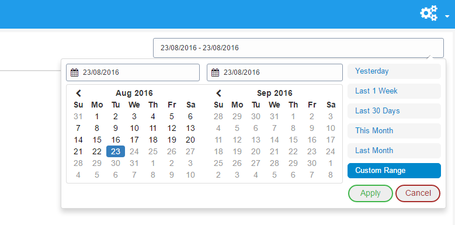455x225 pixels.
Task: Choose the This Month range
Action: pyautogui.click(x=394, y=131)
